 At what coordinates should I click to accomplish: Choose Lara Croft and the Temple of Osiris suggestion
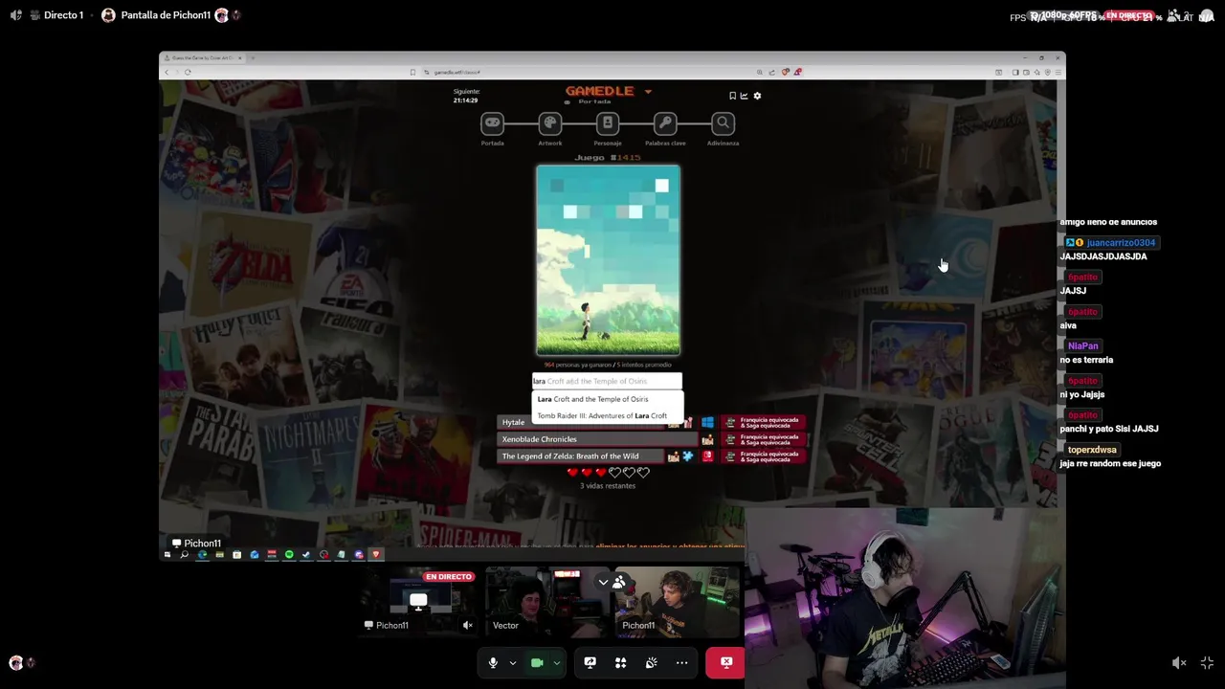(x=608, y=399)
